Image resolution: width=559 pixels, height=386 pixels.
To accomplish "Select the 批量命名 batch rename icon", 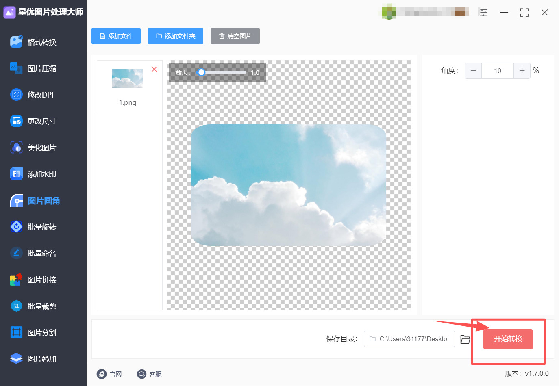I will pyautogui.click(x=16, y=253).
